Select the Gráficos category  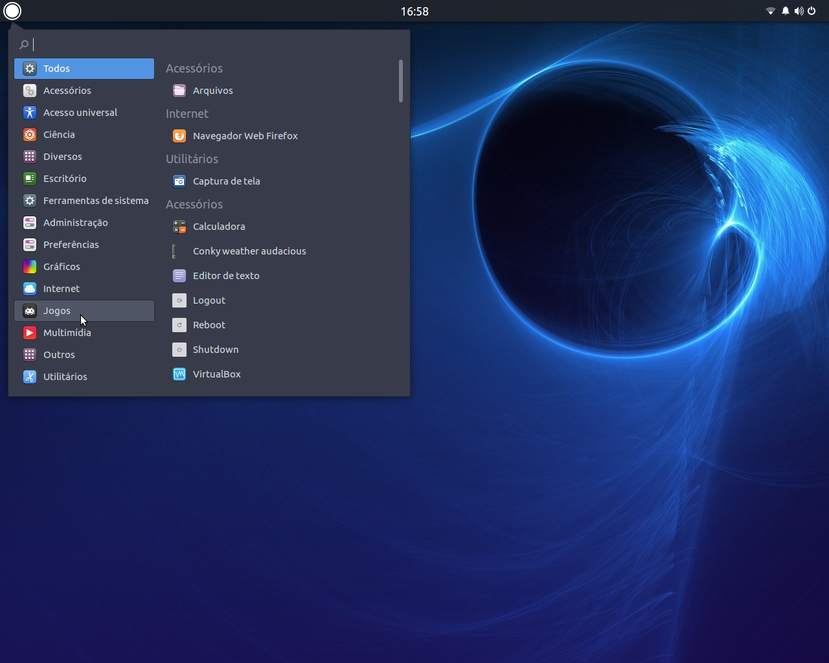(62, 267)
